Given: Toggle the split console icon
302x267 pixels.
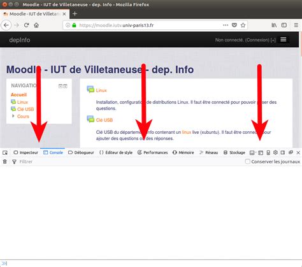Looking at the screenshot, I should [x=261, y=153].
